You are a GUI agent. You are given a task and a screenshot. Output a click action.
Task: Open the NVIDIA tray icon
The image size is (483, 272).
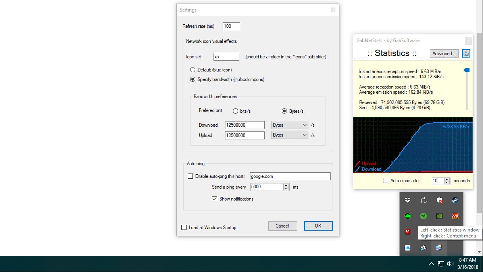click(439, 216)
